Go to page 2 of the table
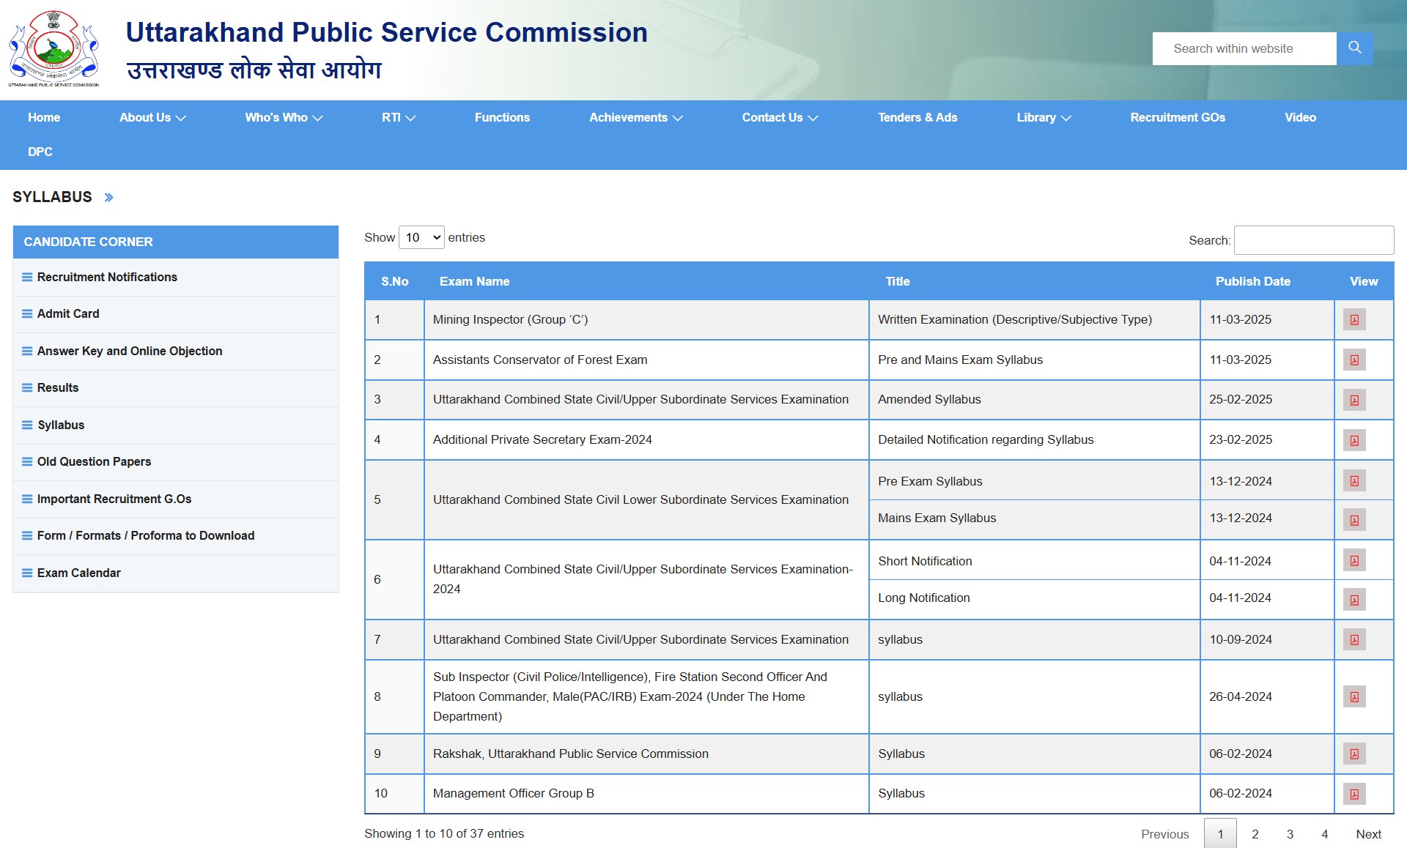The height and width of the screenshot is (848, 1407). tap(1255, 834)
